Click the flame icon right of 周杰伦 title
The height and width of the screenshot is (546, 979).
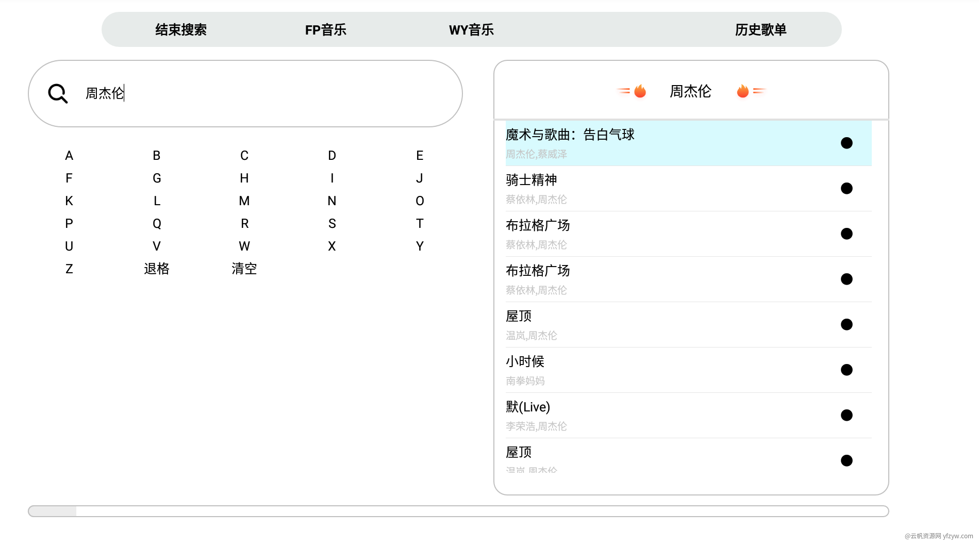[743, 91]
